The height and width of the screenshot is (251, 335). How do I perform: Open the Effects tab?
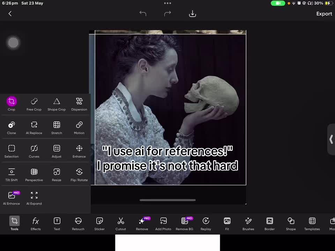coord(36,223)
